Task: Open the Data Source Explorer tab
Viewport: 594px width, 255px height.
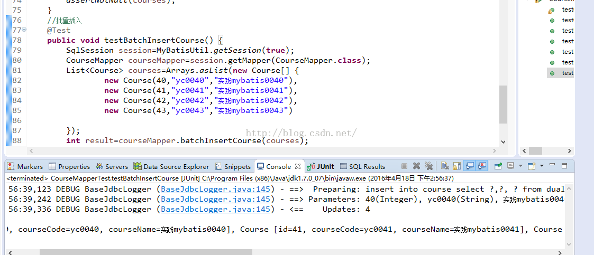Action: (x=171, y=166)
